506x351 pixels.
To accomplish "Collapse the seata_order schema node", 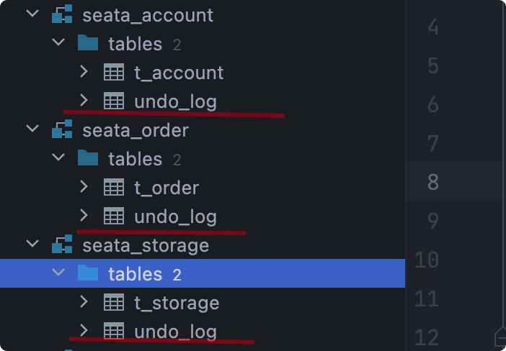I will 32,130.
